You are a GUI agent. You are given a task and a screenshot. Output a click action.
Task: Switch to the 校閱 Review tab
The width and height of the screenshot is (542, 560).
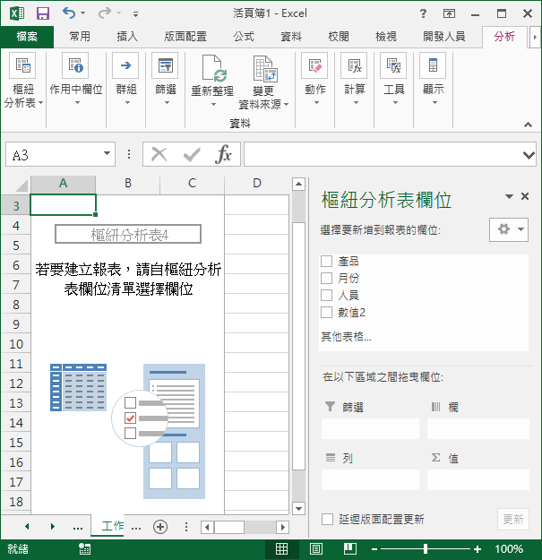(x=339, y=36)
